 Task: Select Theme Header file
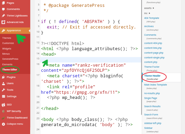152,76
